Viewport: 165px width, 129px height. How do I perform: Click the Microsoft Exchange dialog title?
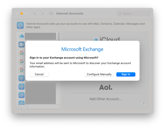tap(82, 49)
